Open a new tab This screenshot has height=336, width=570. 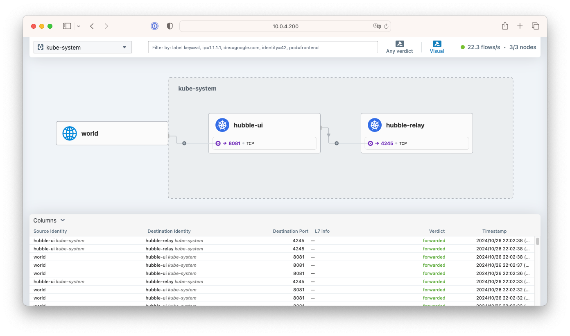[520, 26]
